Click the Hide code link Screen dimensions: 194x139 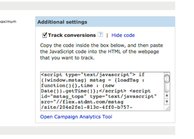[123, 35]
